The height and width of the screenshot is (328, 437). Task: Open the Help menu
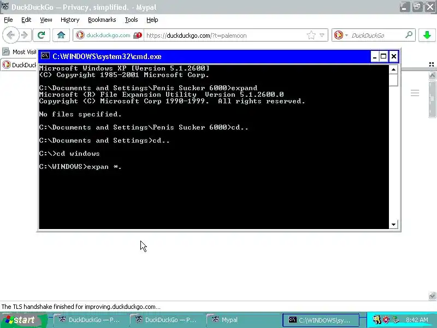click(x=152, y=20)
